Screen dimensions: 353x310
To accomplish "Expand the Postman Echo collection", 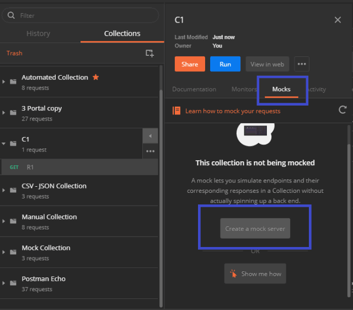I will [x=4, y=283].
